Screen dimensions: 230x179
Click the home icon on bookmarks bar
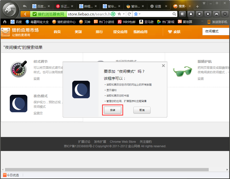4,22
